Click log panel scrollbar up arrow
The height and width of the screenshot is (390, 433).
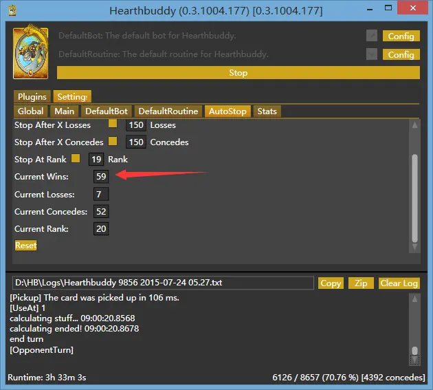coord(414,299)
